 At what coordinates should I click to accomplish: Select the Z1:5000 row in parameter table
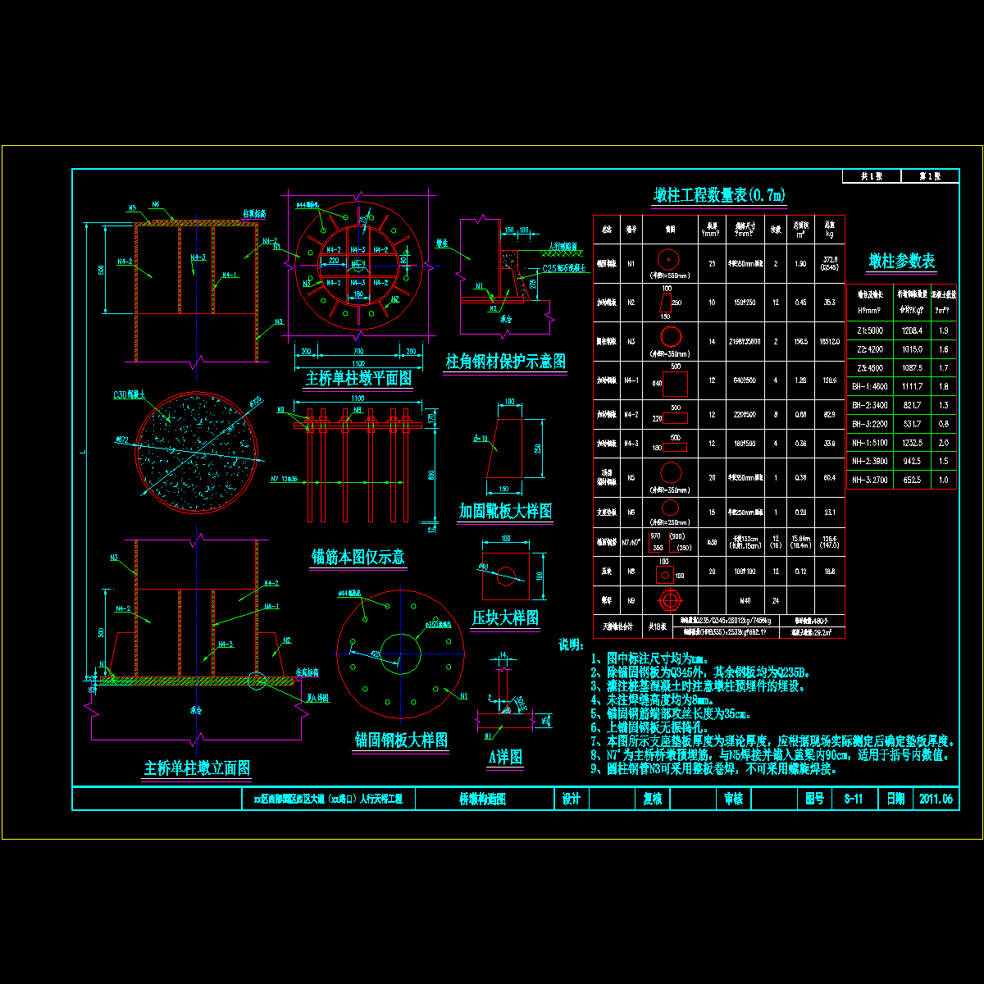[900, 330]
